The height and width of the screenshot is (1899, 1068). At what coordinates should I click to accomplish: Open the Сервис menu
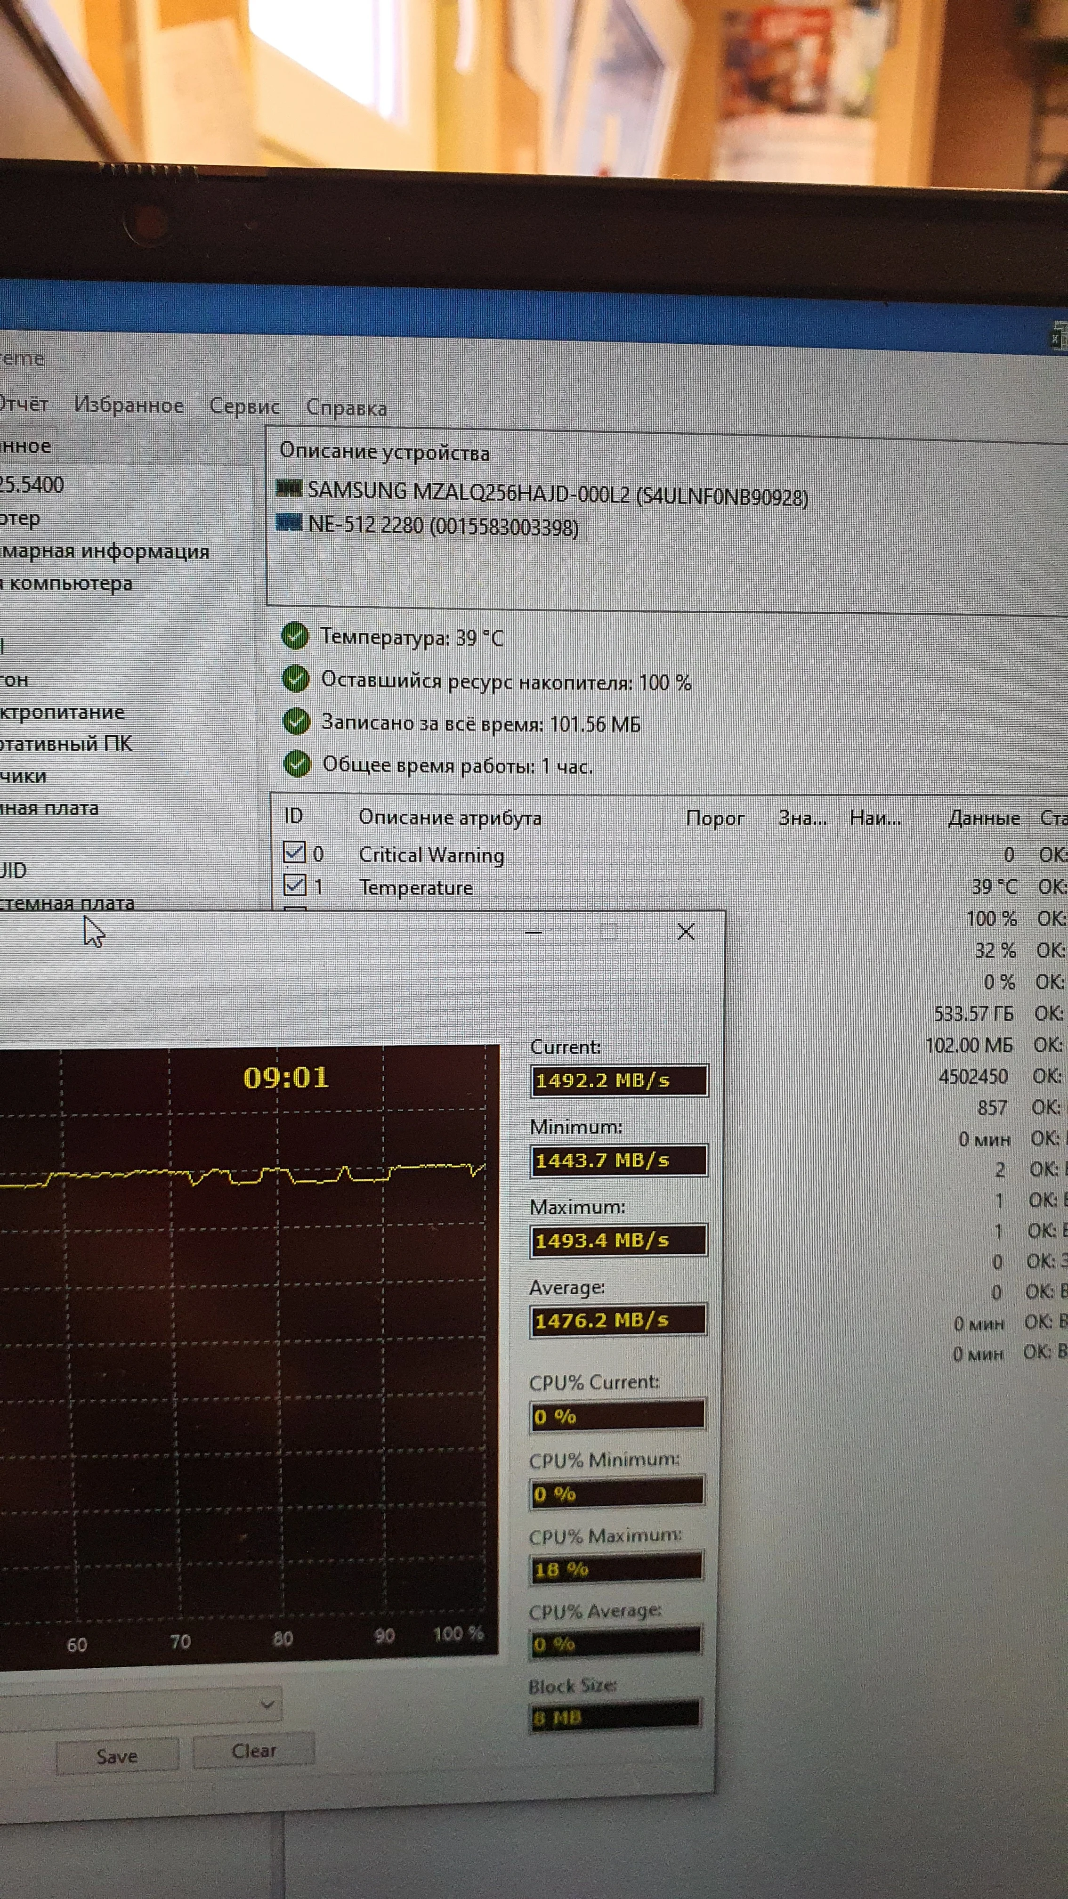244,406
